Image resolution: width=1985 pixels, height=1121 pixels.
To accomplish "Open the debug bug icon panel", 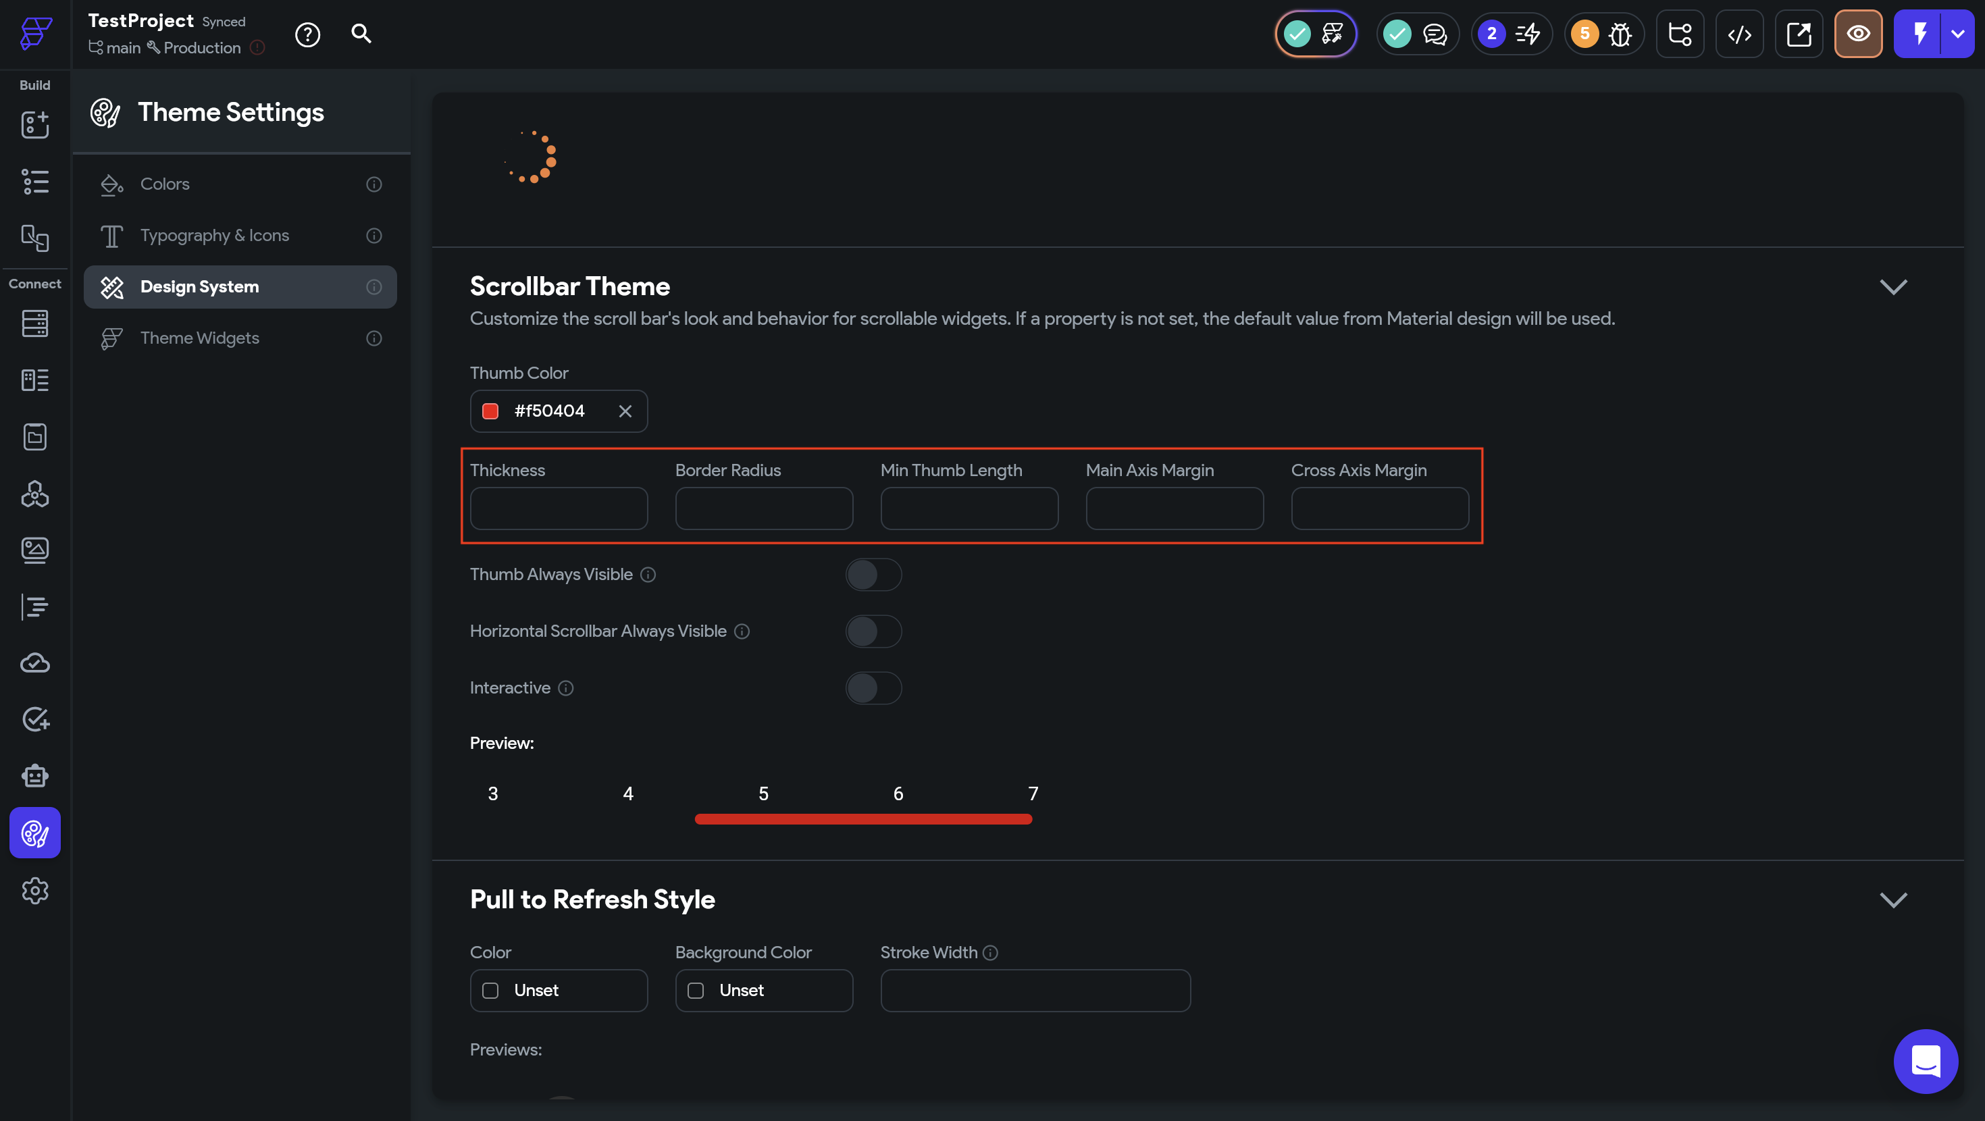I will (x=1620, y=34).
